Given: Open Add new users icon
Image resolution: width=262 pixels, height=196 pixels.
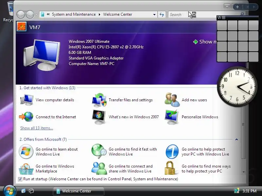Looking at the screenshot, I should tap(172, 100).
